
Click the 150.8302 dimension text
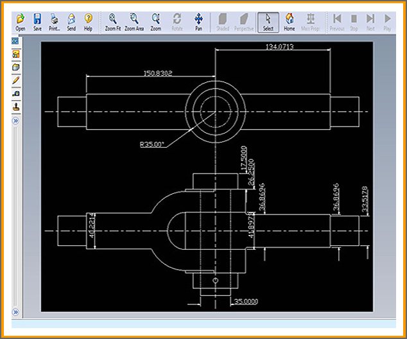click(158, 73)
